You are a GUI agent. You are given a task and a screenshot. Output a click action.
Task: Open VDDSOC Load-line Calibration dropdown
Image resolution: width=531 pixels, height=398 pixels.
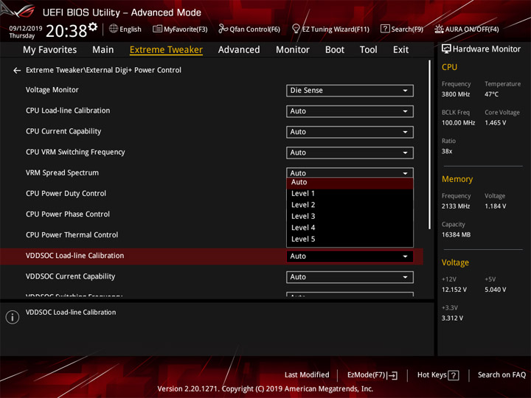(x=350, y=256)
